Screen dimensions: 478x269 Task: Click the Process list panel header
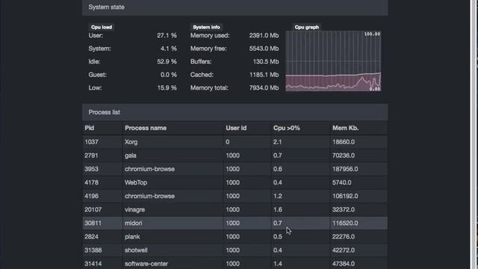[235, 112]
